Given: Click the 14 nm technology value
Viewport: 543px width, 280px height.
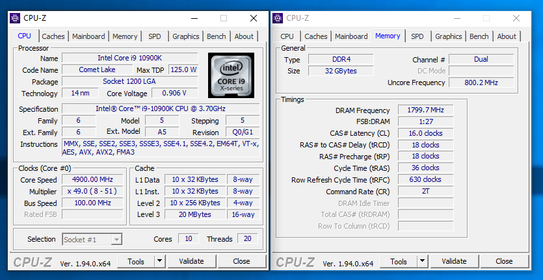Looking at the screenshot, I should click(x=80, y=93).
